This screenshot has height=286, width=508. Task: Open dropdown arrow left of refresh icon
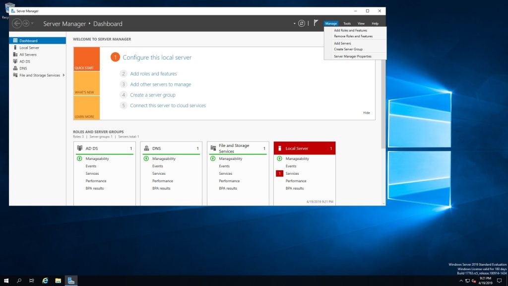[x=295, y=23]
